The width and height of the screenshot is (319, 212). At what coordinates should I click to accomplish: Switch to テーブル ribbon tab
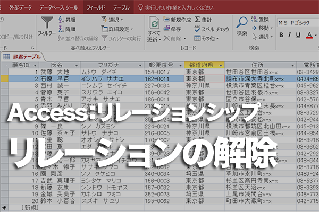pos(121,7)
